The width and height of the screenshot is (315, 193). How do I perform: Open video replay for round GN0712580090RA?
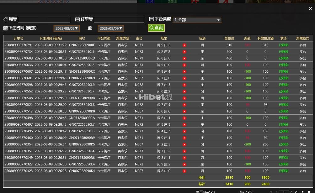(184, 118)
